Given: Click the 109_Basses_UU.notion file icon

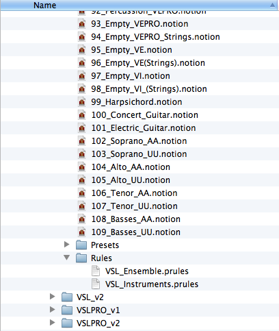Looking at the screenshot, I should coord(82,232).
